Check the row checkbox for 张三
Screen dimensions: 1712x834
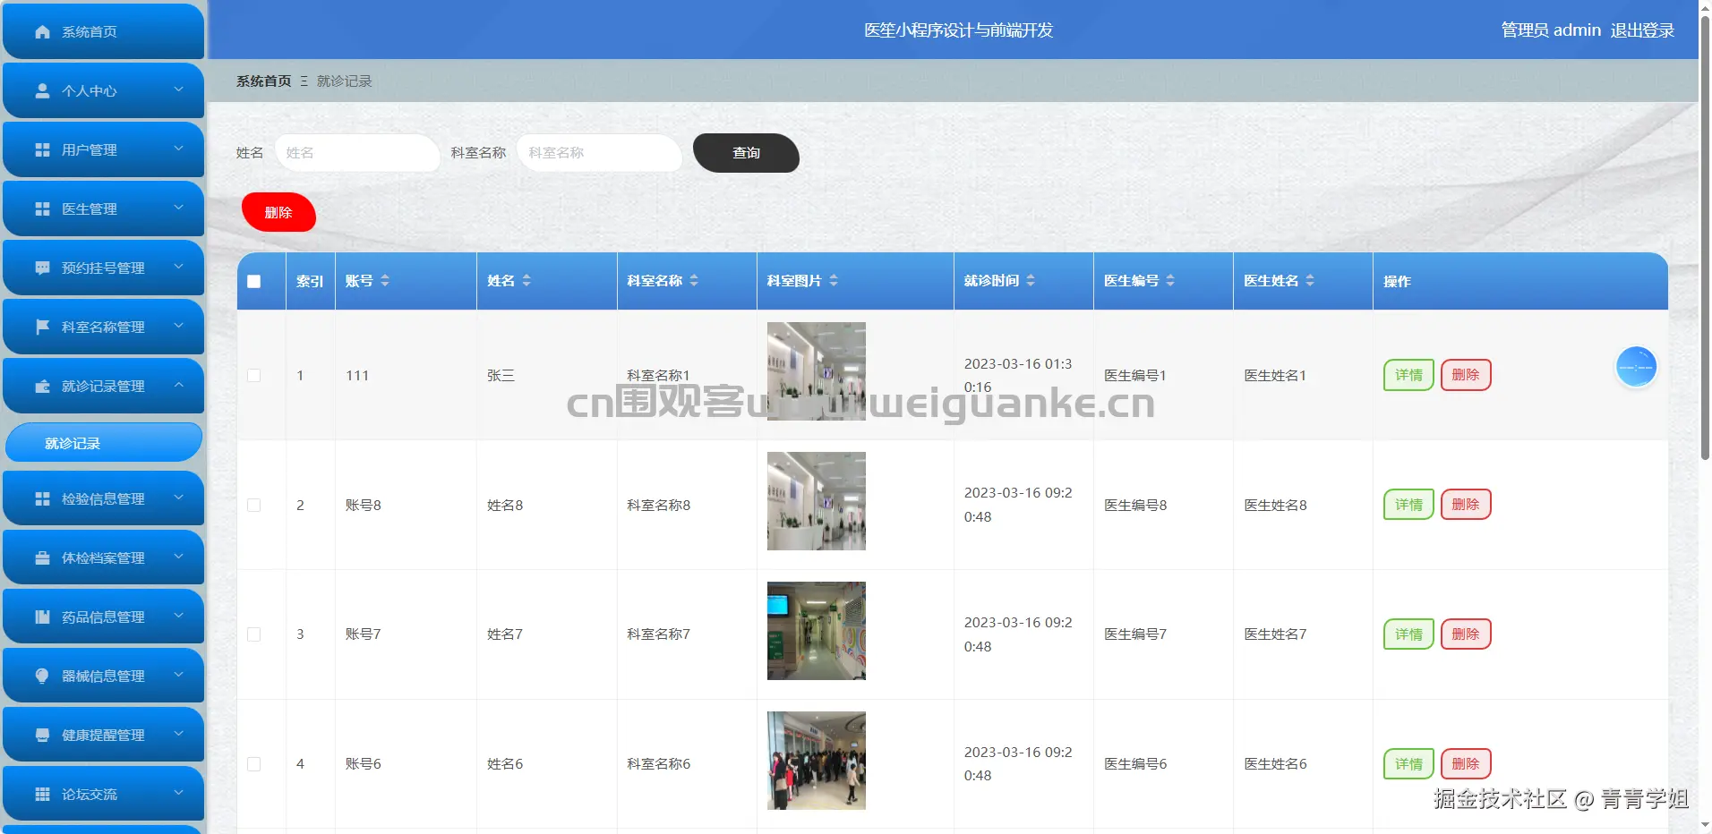(254, 376)
